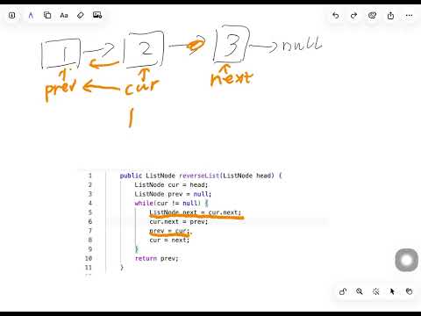
Task: Click the underlined 'ListNode next = cur.next;' line
Action: (196, 212)
